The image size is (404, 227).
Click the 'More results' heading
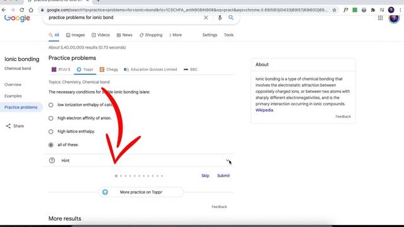tap(65, 219)
